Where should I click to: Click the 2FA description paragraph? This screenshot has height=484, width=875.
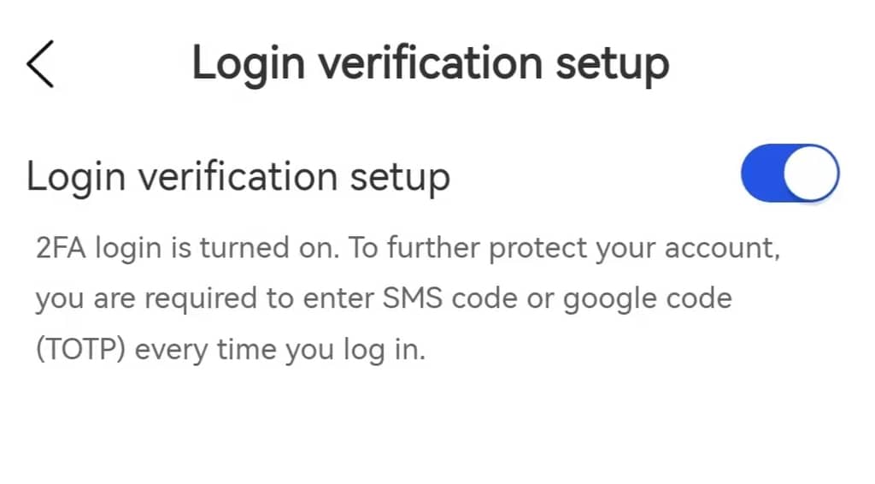pos(408,300)
